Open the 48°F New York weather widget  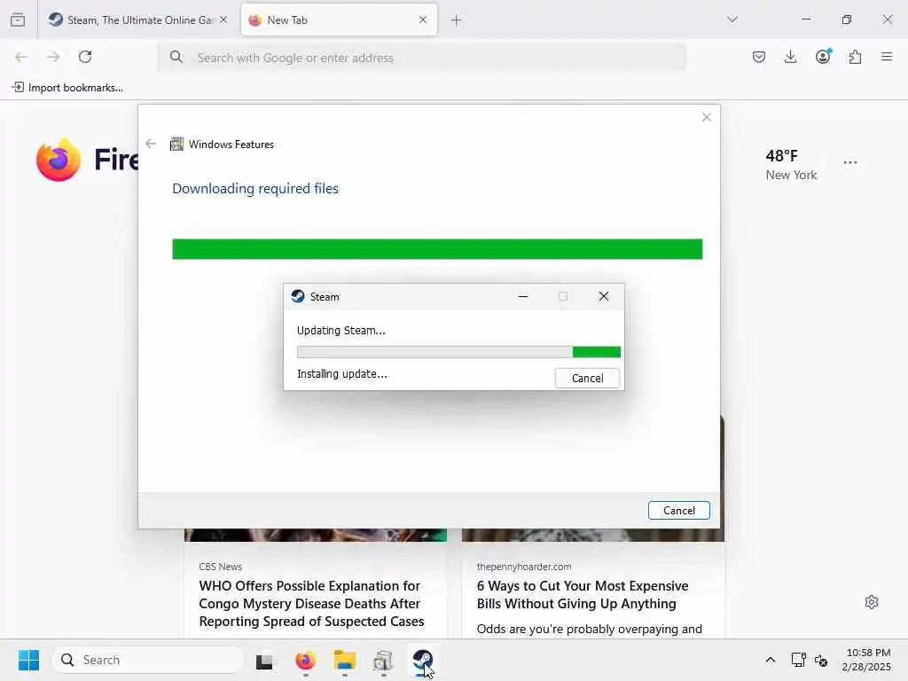coord(791,165)
